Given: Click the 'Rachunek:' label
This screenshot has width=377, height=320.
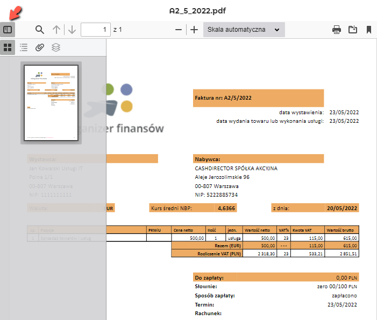Looking at the screenshot, I should (208, 314).
